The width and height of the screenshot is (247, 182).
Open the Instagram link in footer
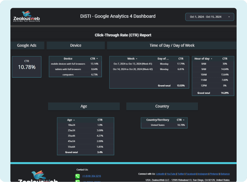tap(203, 174)
